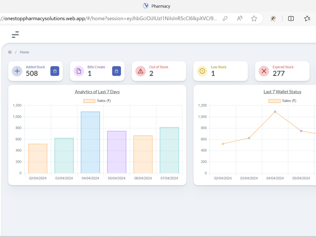Click the Low Stock value 1
This screenshot has height=237, width=316.
click(x=213, y=73)
